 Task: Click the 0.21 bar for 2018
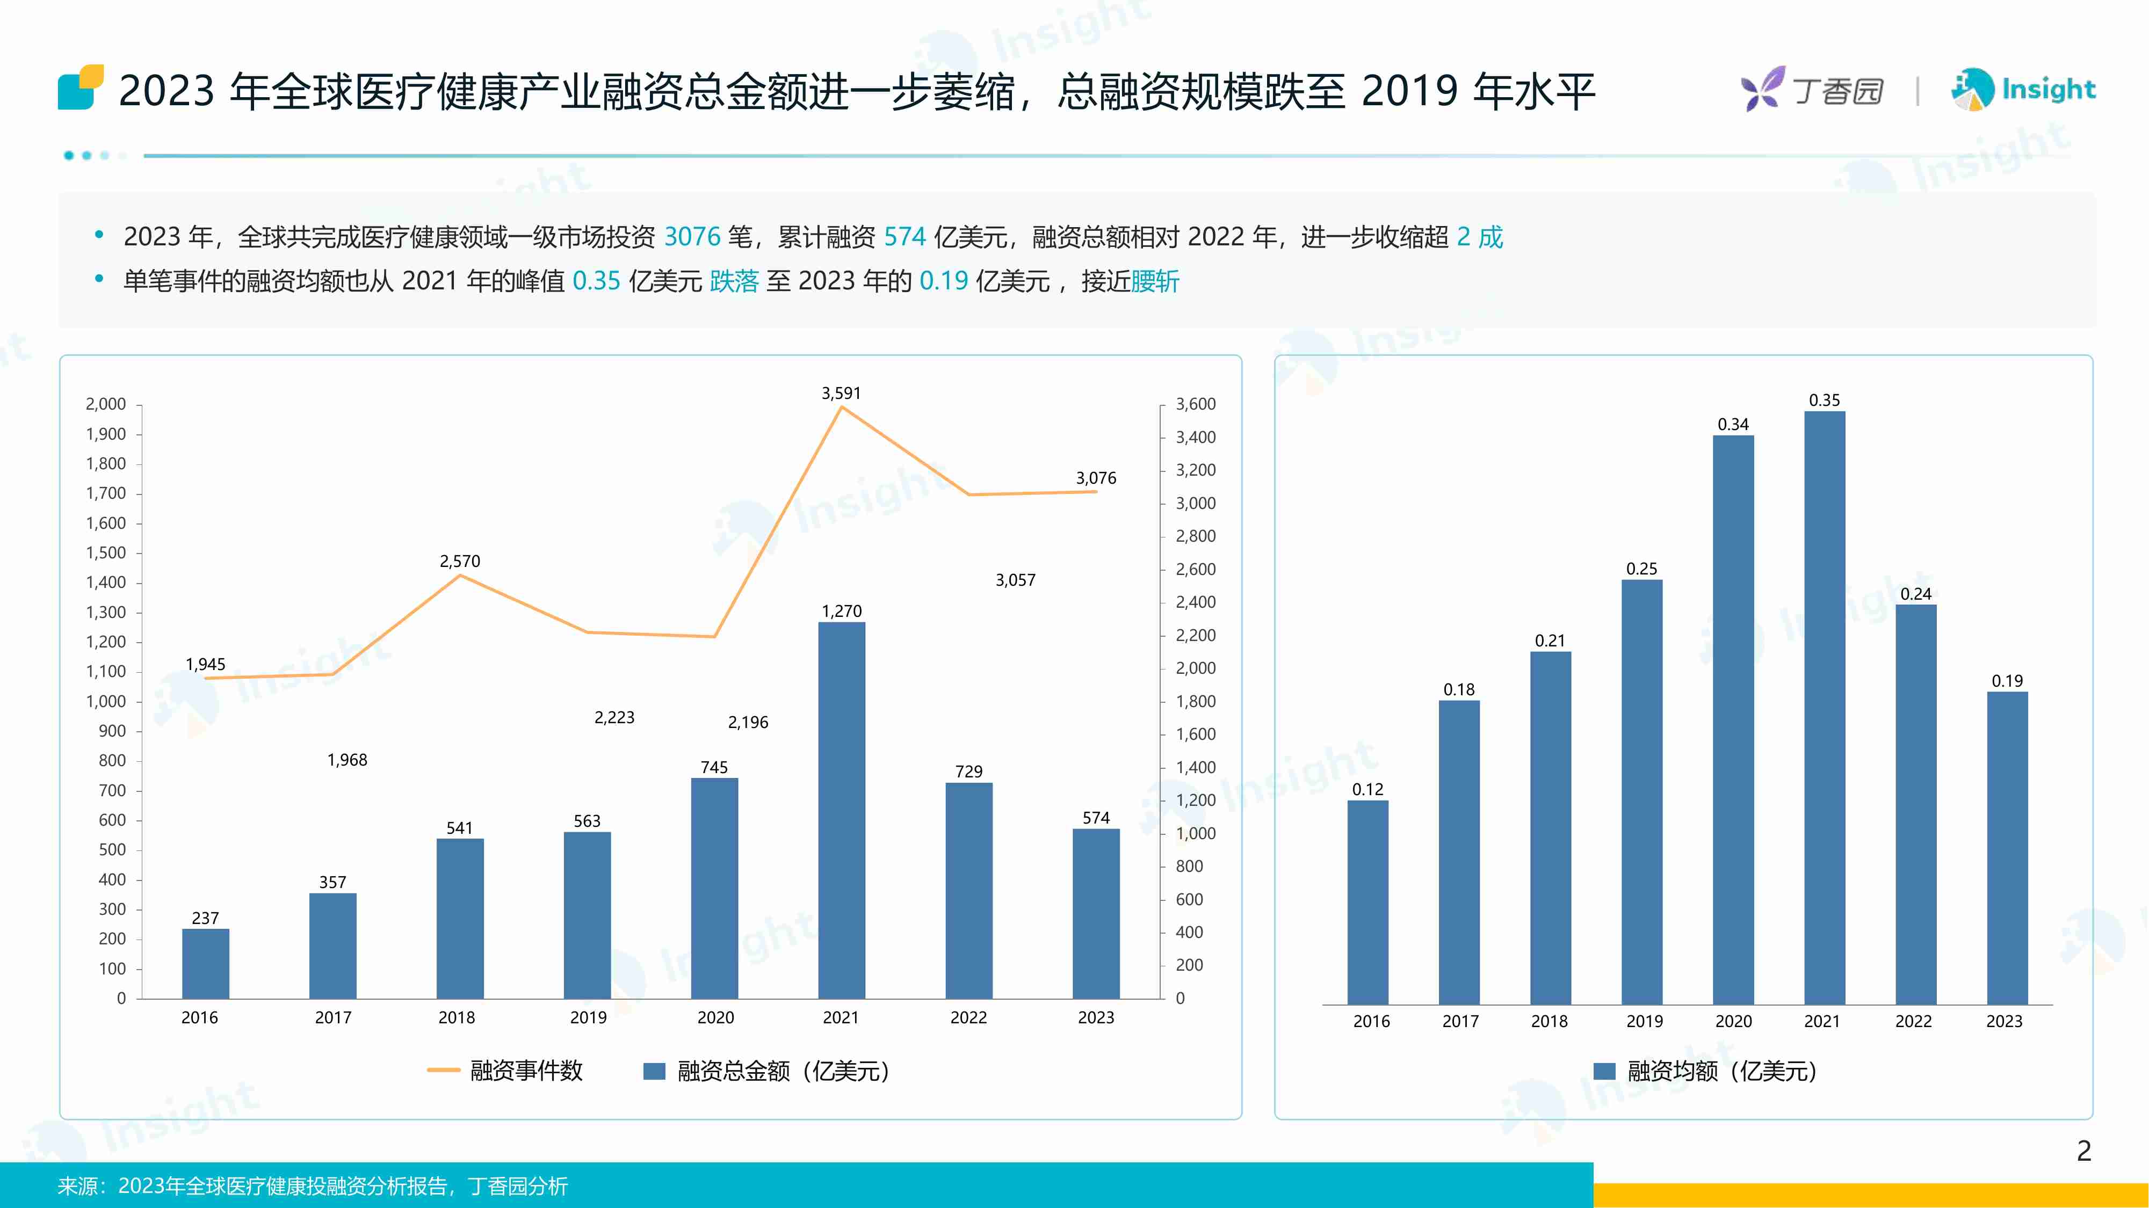pos(1551,828)
